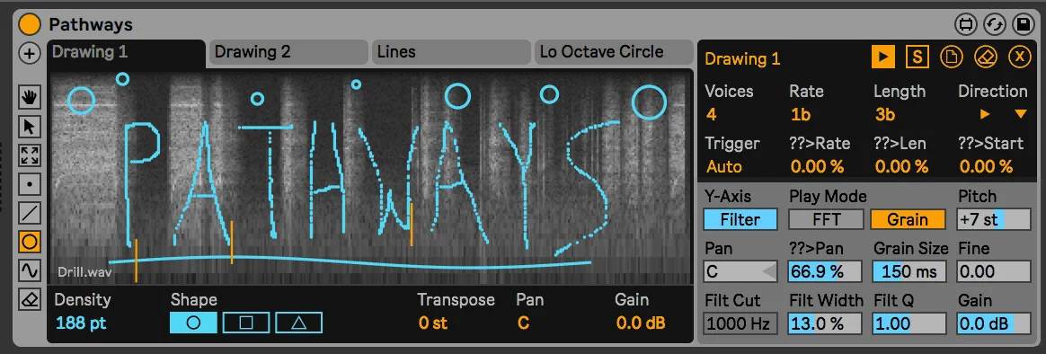Screen dimensions: 1046x354
Task: Select the square point shape
Action: pos(246,323)
